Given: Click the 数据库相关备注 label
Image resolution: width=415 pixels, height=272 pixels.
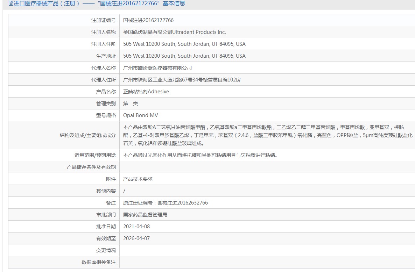Looking at the screenshot, I should (x=98, y=263).
